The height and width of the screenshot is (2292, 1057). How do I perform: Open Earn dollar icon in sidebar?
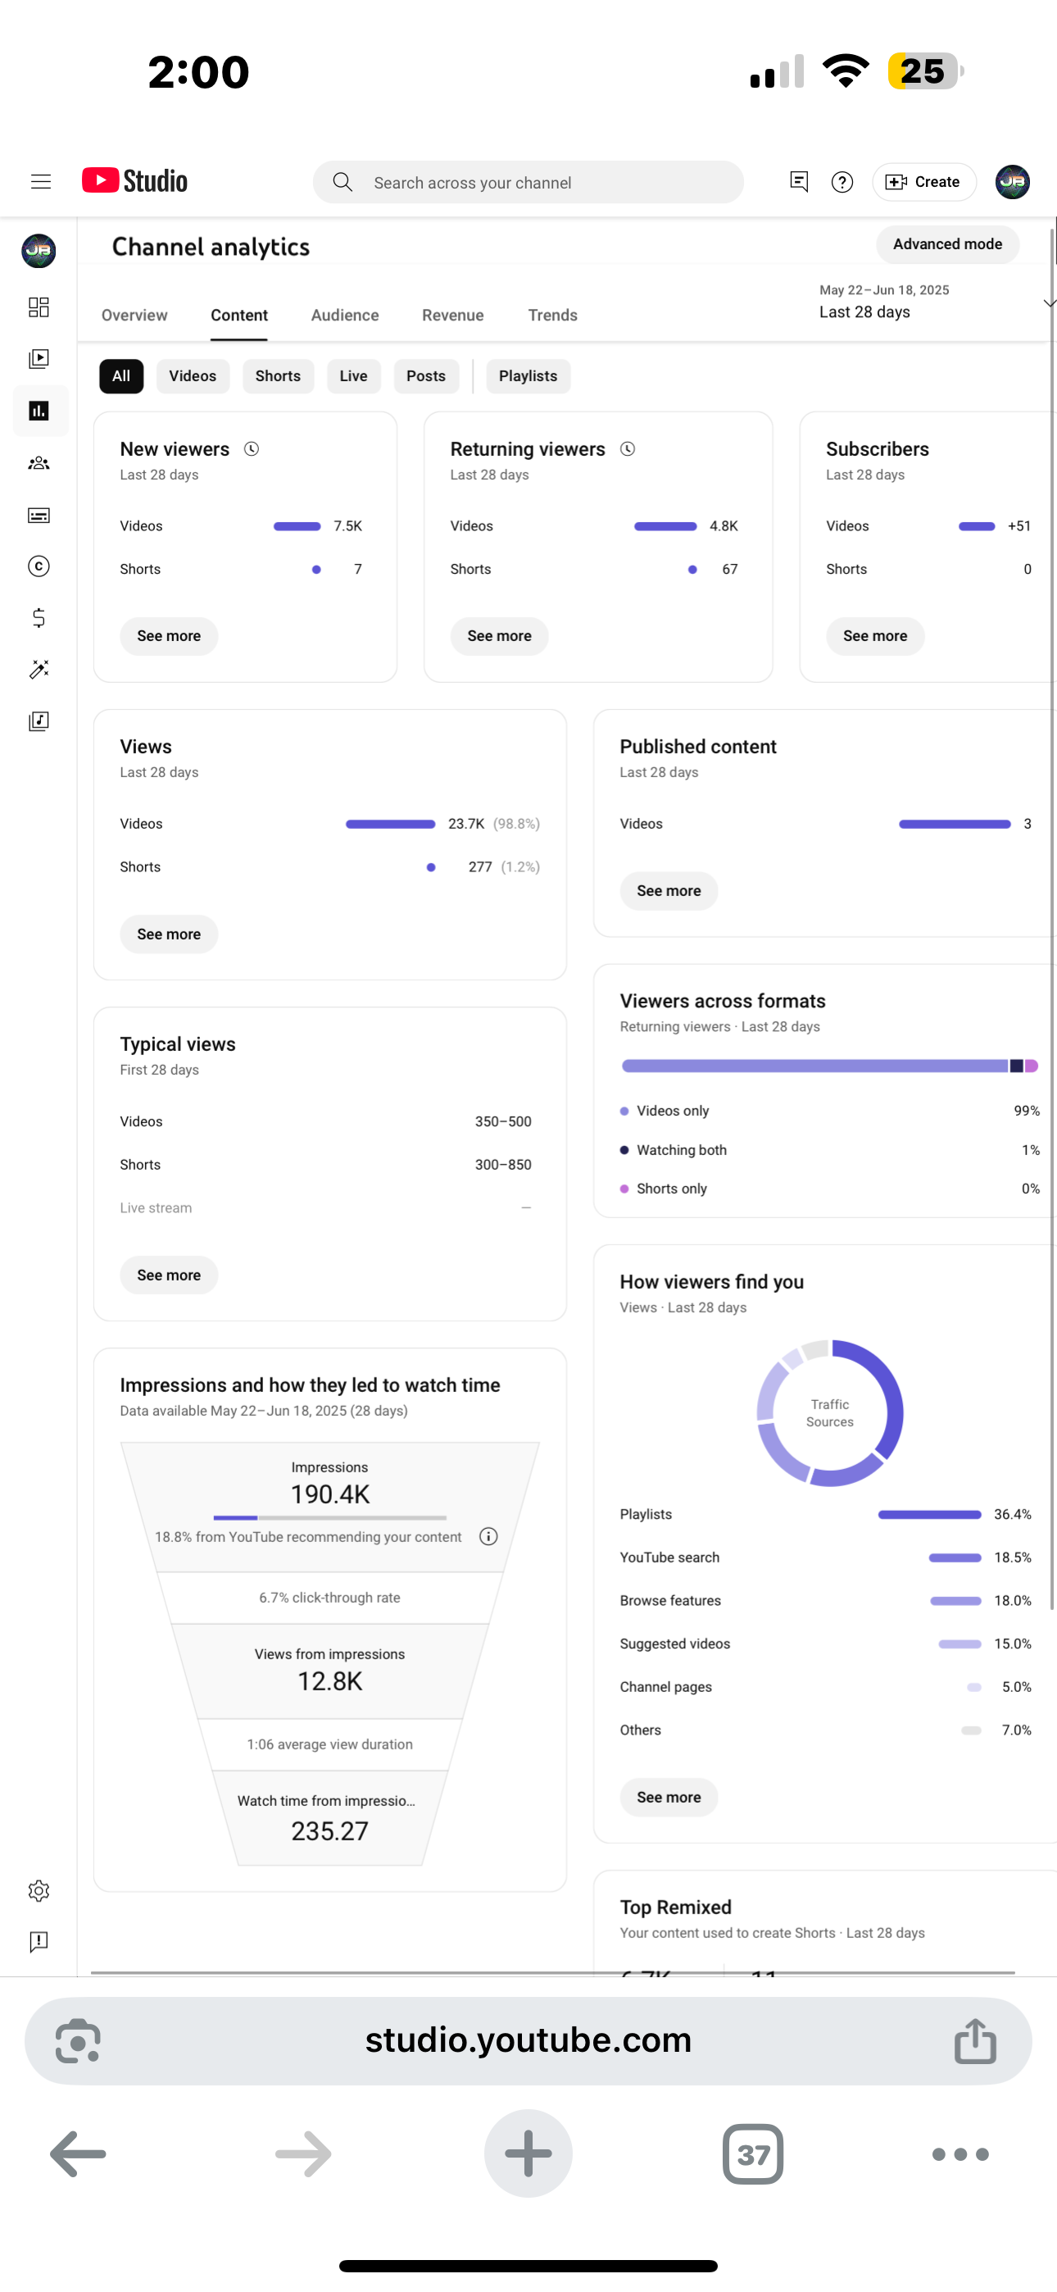pos(39,617)
